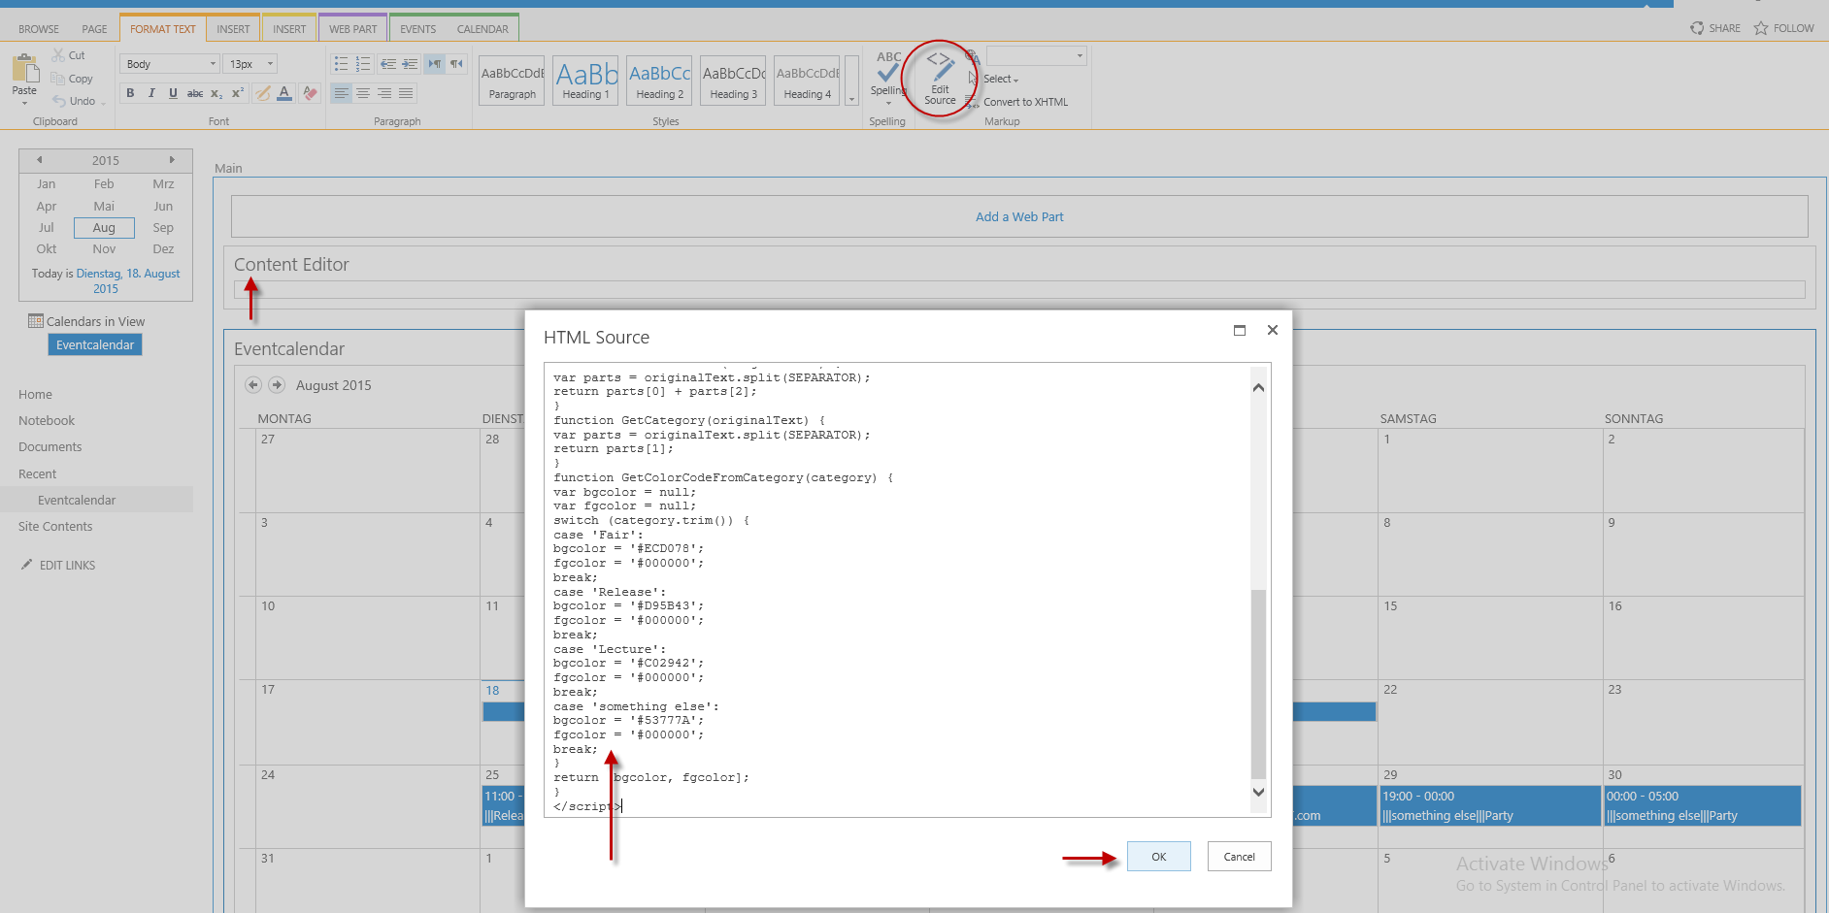Click Add a Web Part link

[x=1019, y=217]
